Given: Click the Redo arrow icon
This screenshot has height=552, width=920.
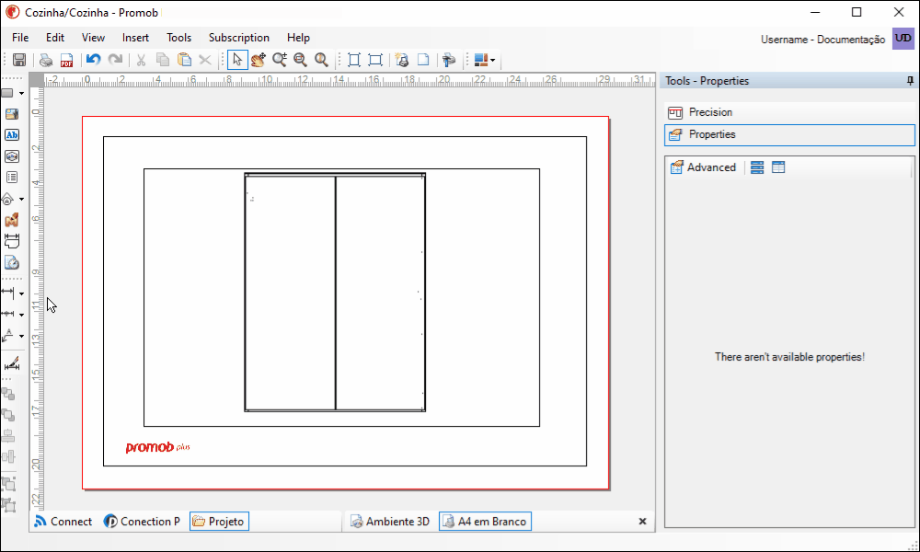Looking at the screenshot, I should point(115,59).
